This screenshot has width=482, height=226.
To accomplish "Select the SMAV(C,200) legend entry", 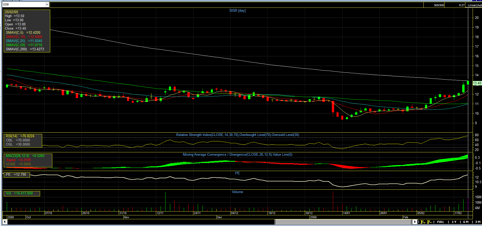I will tap(24, 49).
